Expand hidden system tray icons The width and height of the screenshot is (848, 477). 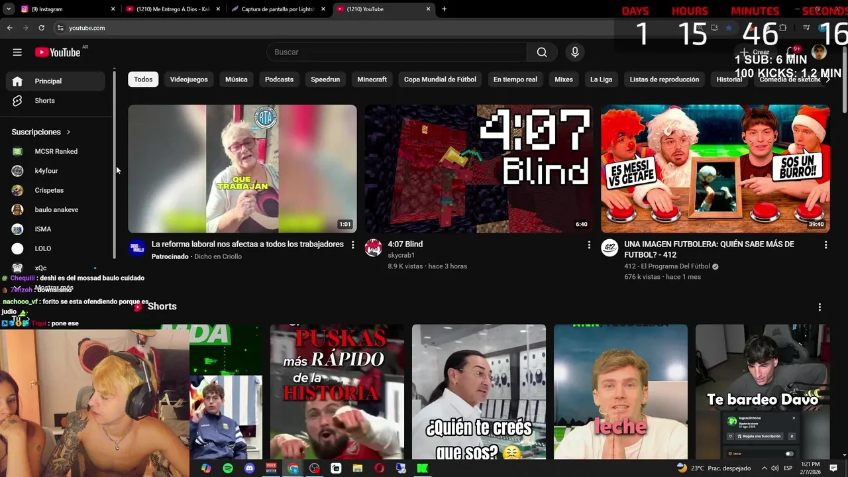765,468
